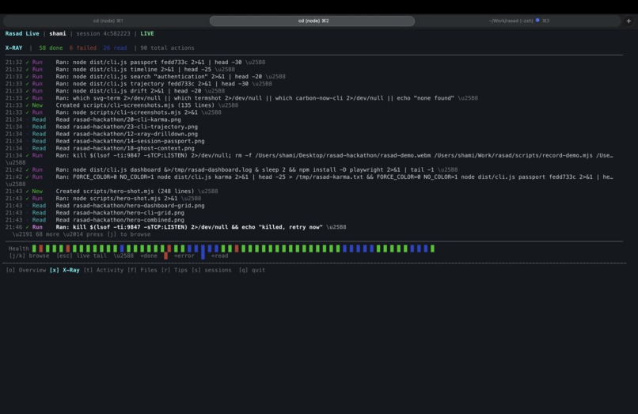This screenshot has height=414, width=638.
Task: Open the [t] Activity view
Action: point(104,270)
